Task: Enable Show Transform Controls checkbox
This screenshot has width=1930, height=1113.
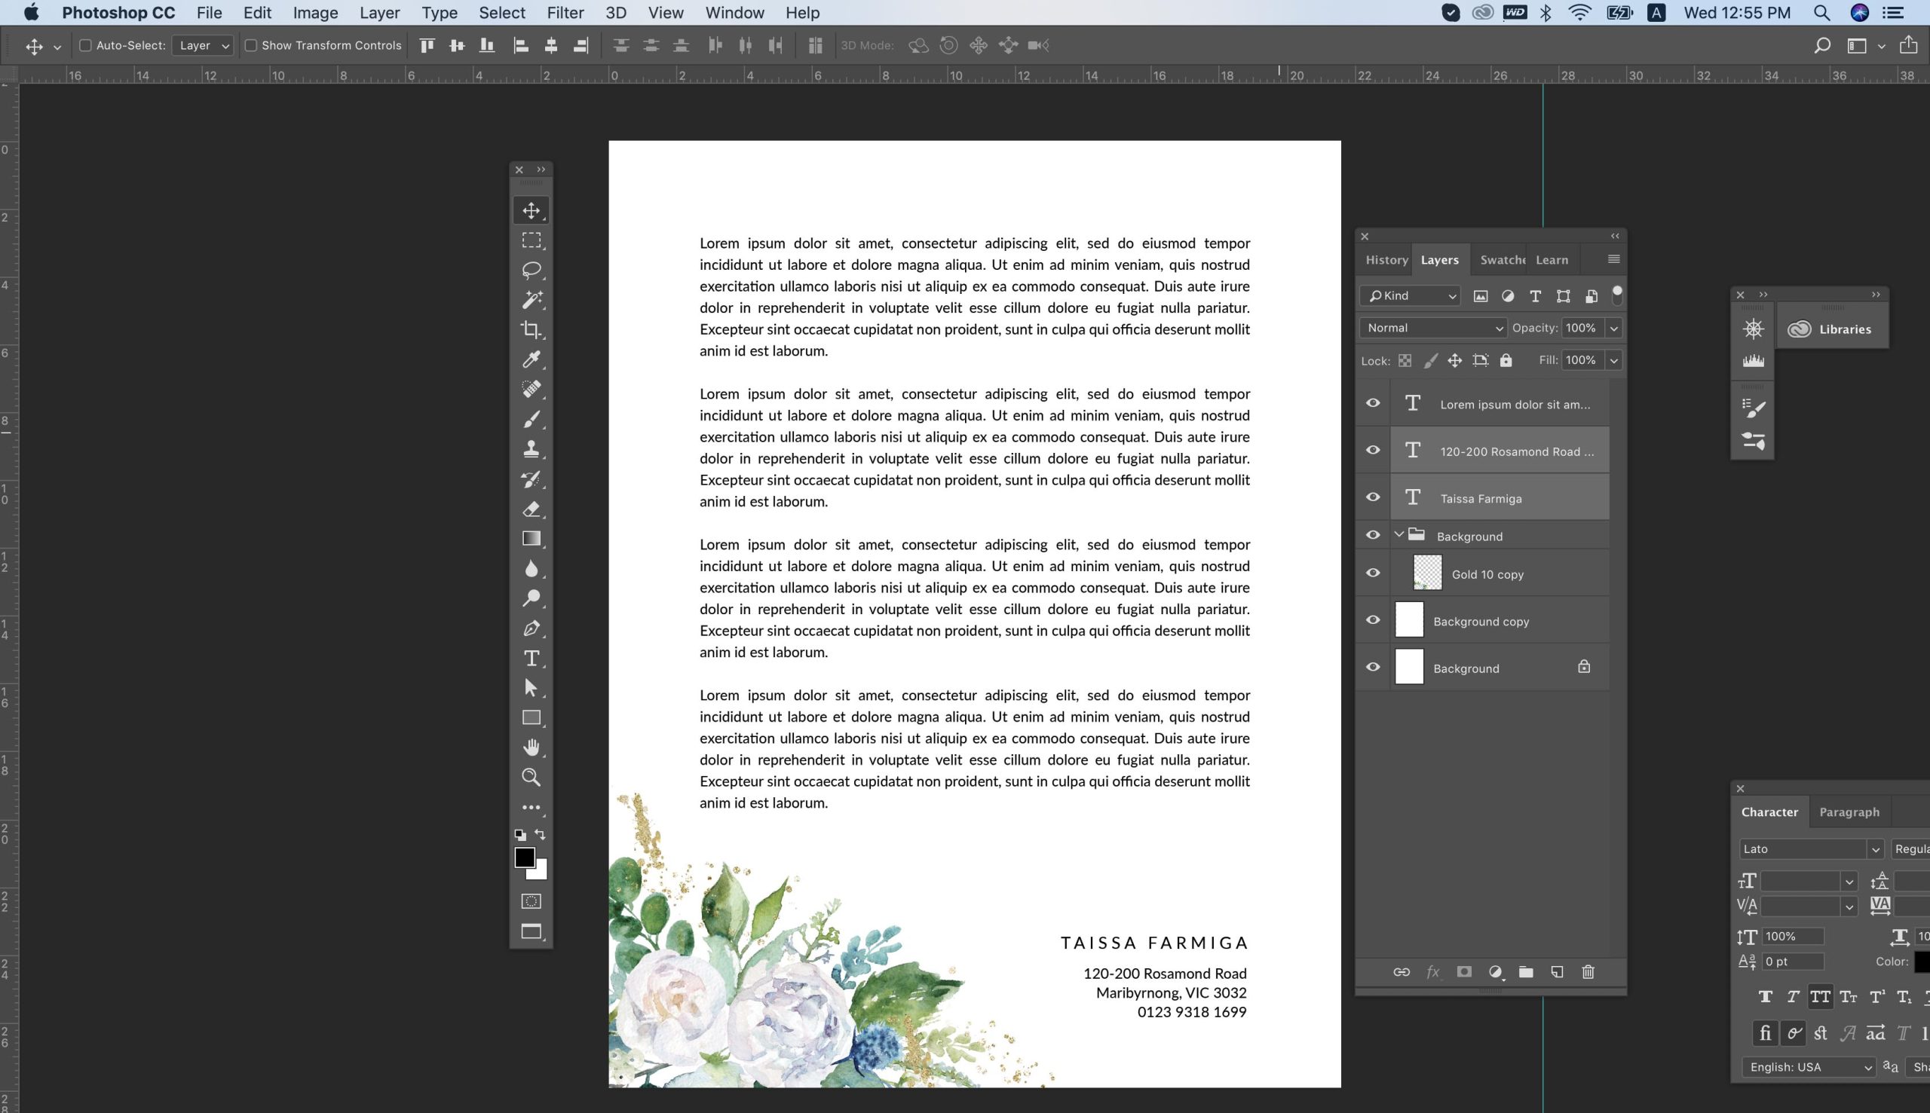Action: [251, 46]
